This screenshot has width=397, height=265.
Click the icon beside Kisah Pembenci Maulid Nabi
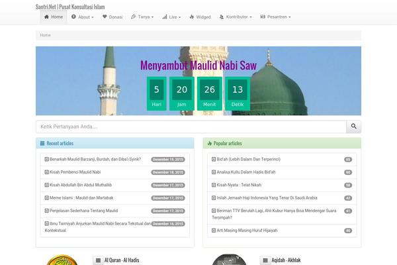46,172
